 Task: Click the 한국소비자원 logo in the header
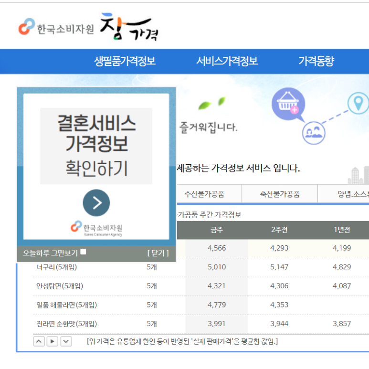pyautogui.click(x=56, y=27)
